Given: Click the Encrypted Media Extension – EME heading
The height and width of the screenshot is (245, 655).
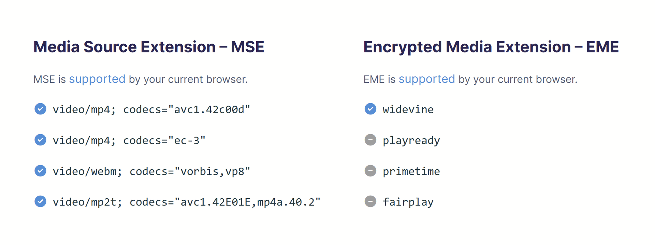Looking at the screenshot, I should point(491,47).
